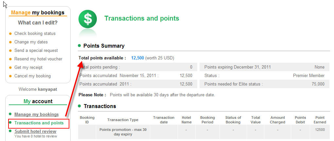Screen dimensions: 334x141
Task: Select Cancel my booking
Action: pyautogui.click(x=32, y=76)
